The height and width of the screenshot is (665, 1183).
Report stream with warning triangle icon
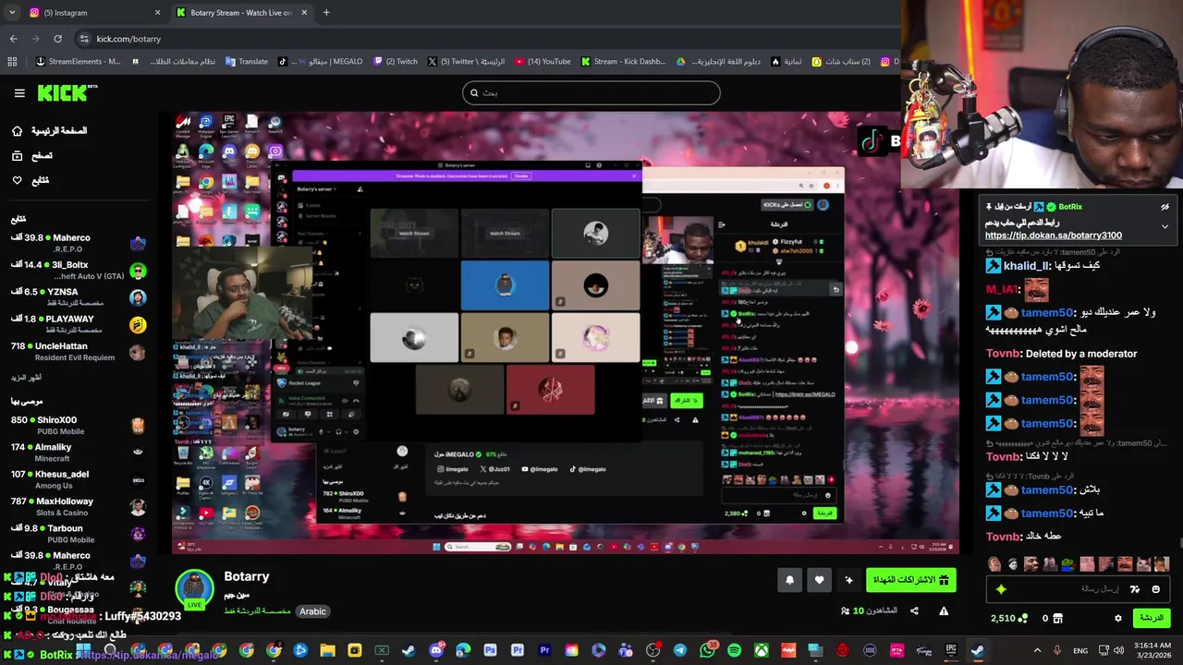coord(944,611)
